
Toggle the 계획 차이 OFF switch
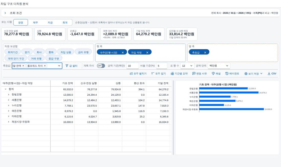[x=101, y=66]
